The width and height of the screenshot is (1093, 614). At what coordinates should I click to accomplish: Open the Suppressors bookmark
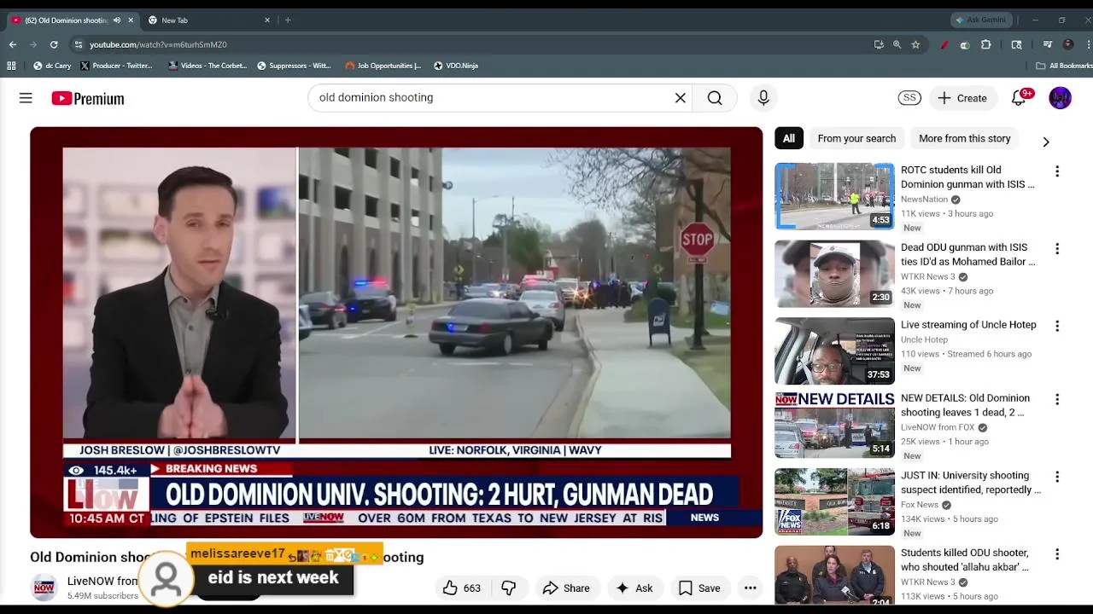pyautogui.click(x=294, y=66)
